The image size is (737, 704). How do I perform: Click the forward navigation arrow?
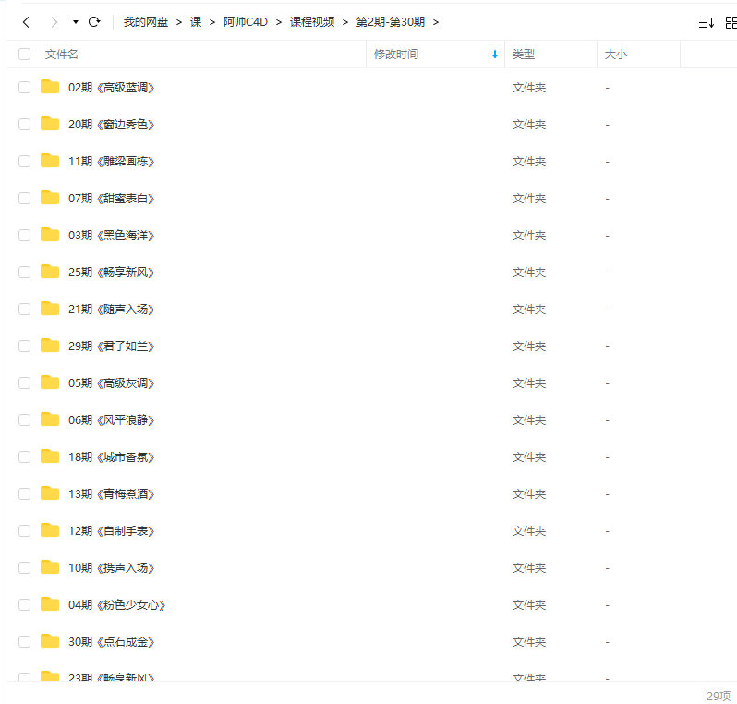click(54, 22)
